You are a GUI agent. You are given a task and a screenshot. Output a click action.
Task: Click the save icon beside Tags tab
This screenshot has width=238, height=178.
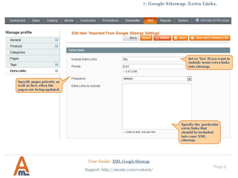(56, 65)
